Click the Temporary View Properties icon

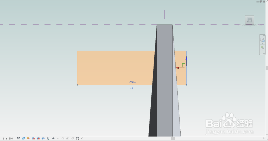(x=63, y=138)
